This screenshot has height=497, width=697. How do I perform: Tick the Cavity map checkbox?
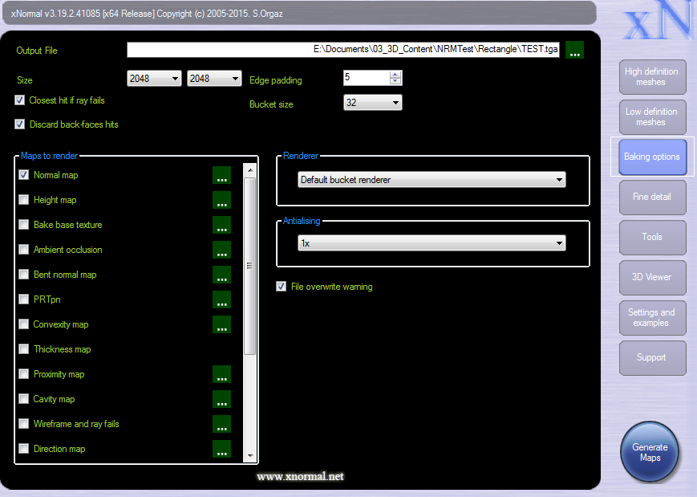click(24, 399)
